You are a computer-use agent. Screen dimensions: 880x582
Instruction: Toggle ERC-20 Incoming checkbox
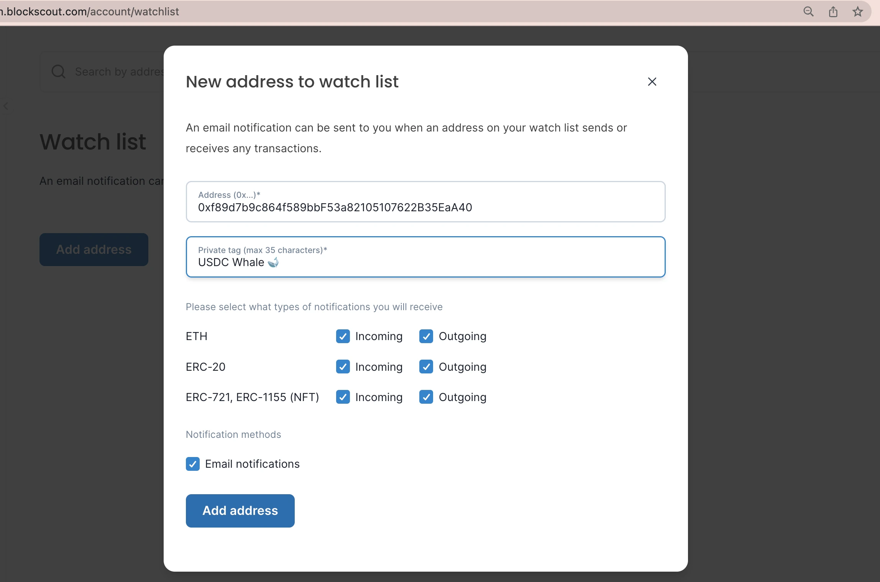343,367
